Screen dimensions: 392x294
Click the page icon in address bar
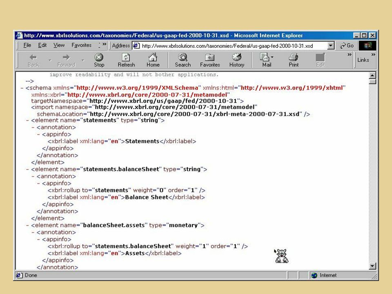136,46
